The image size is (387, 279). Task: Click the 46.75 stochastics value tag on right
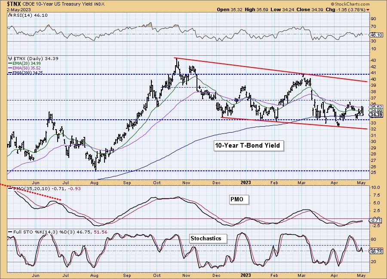coord(376,252)
